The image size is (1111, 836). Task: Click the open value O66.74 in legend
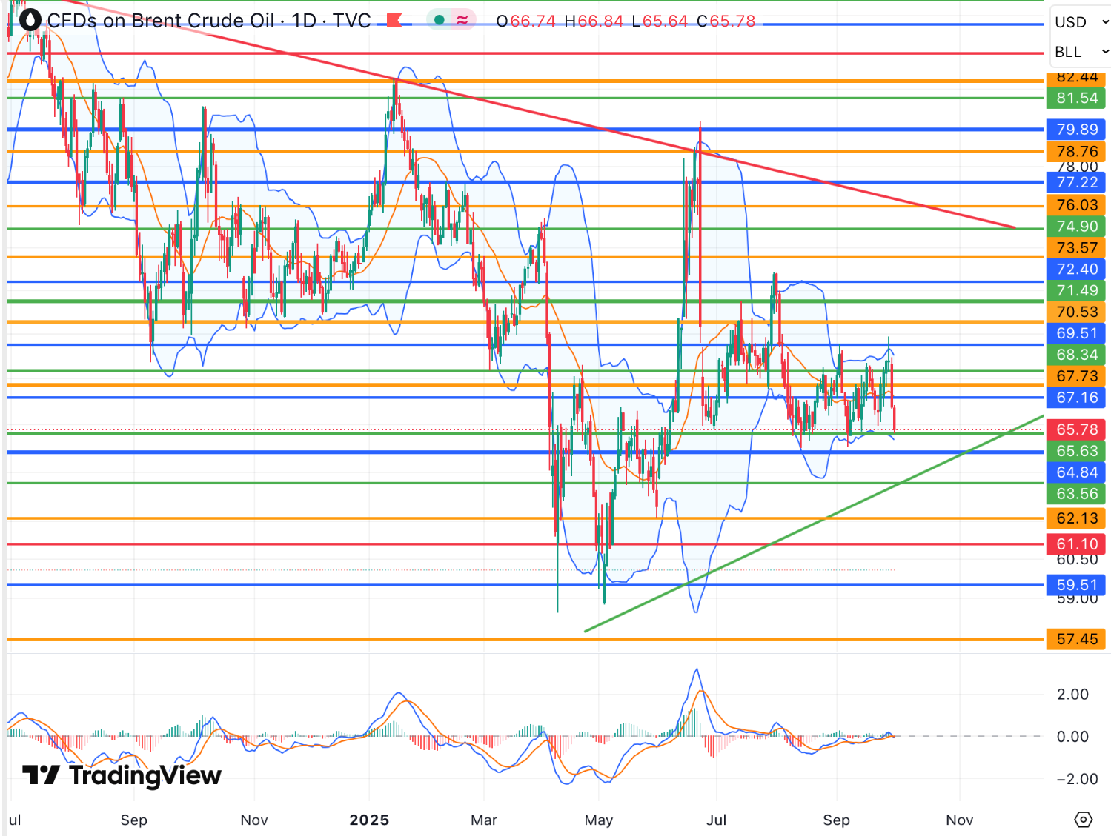click(x=525, y=21)
